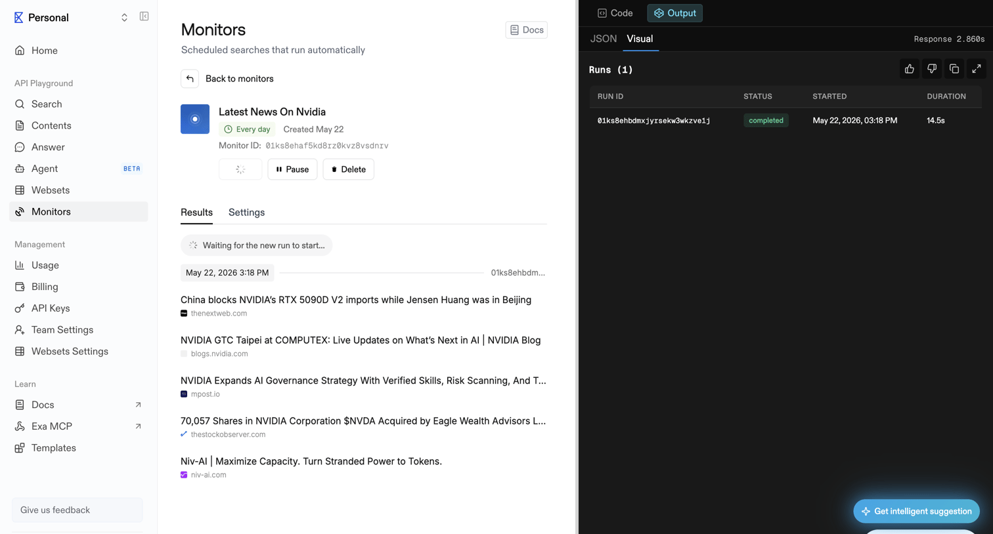Open 70,057 Shares in NVIDIA Corporation result

pyautogui.click(x=363, y=421)
